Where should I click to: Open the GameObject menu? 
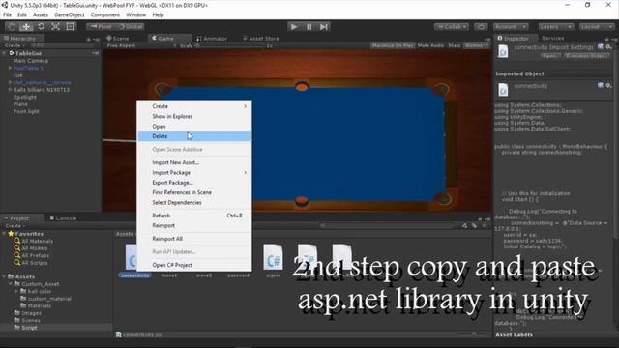click(x=69, y=15)
